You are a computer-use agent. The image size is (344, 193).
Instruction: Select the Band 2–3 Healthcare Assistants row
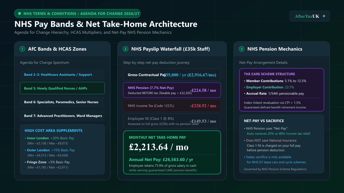tap(62, 75)
